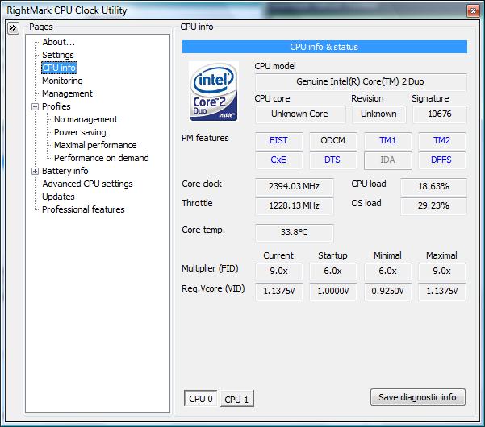Open the Settings page
The height and width of the screenshot is (427, 485).
click(58, 55)
